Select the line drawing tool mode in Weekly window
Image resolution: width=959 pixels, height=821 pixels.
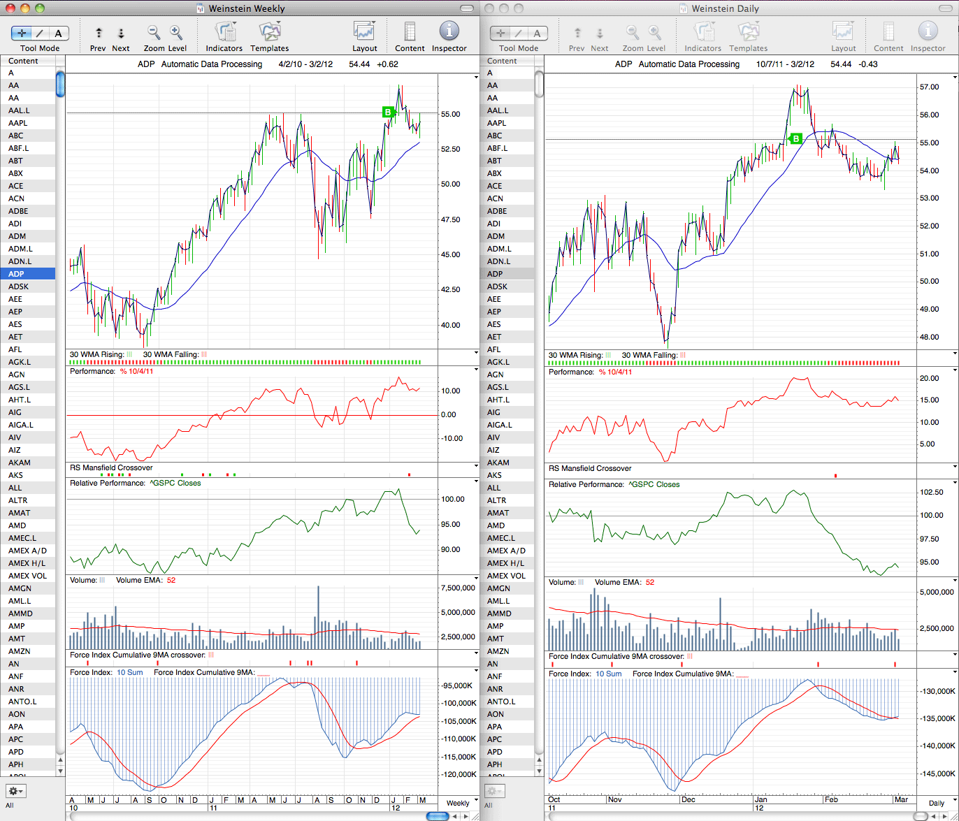point(41,33)
